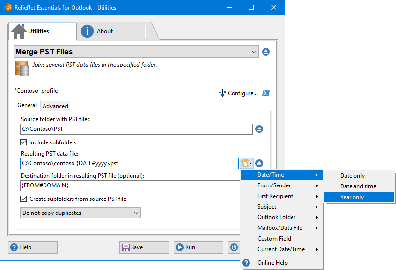Screen dimensions: 396x270
Task: Choose Custom Field from the macro menu
Action: pyautogui.click(x=281, y=239)
